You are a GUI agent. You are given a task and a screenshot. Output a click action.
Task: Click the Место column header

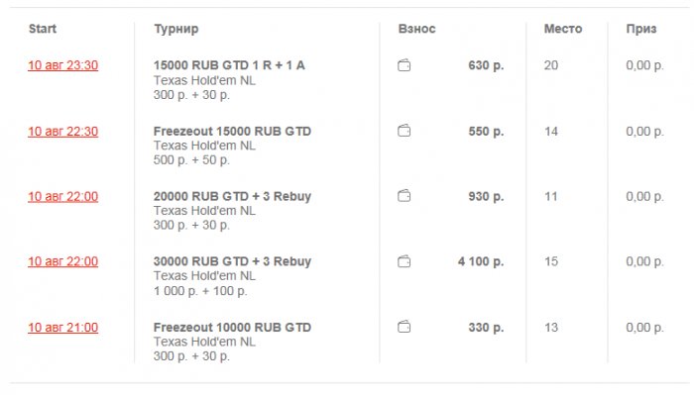[563, 29]
